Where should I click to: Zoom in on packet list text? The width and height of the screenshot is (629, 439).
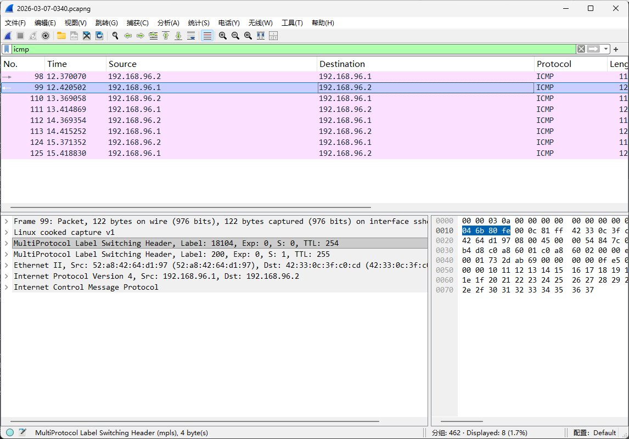tap(223, 36)
